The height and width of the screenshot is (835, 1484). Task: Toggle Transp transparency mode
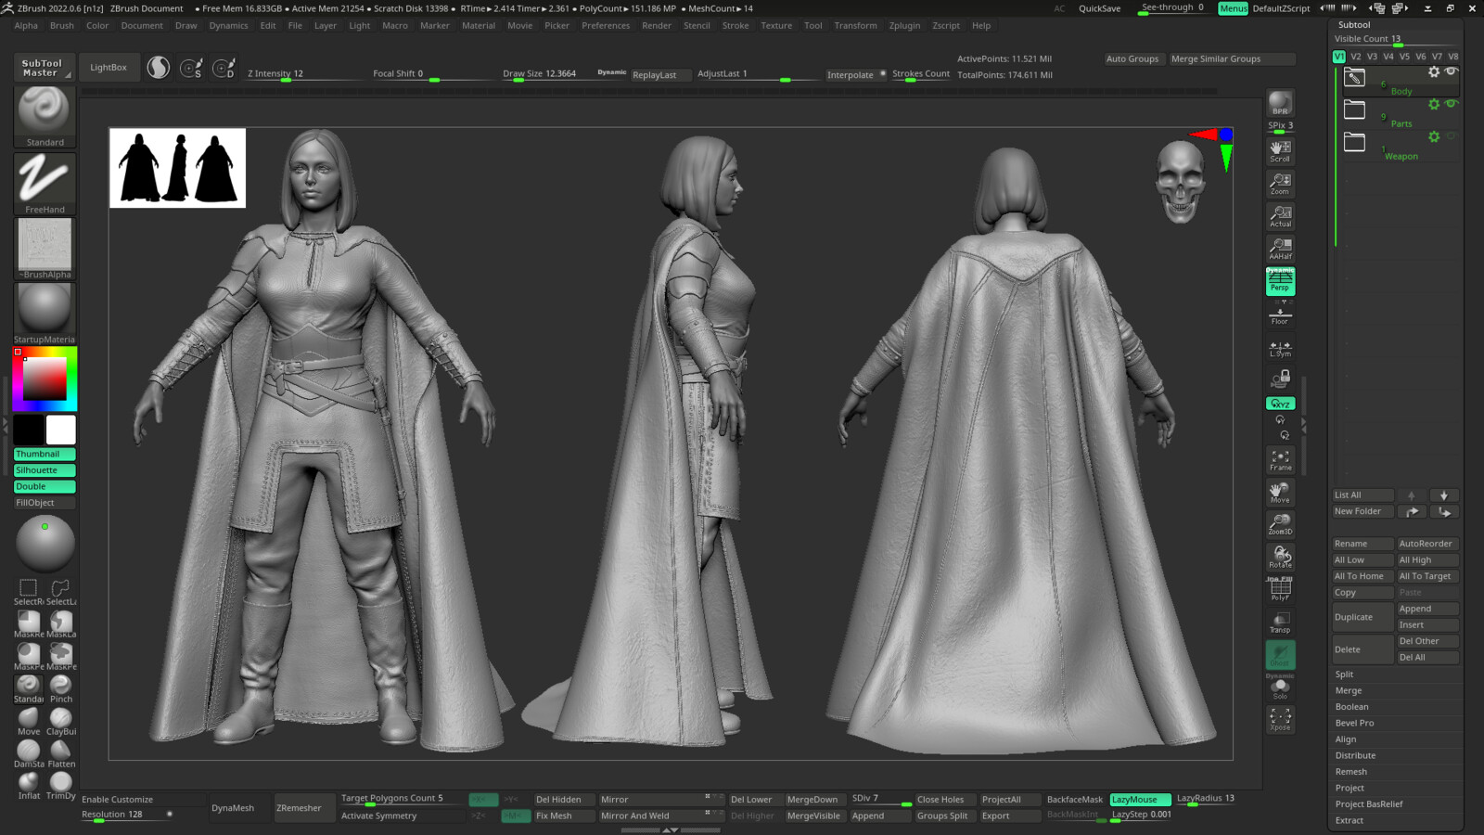(x=1280, y=623)
